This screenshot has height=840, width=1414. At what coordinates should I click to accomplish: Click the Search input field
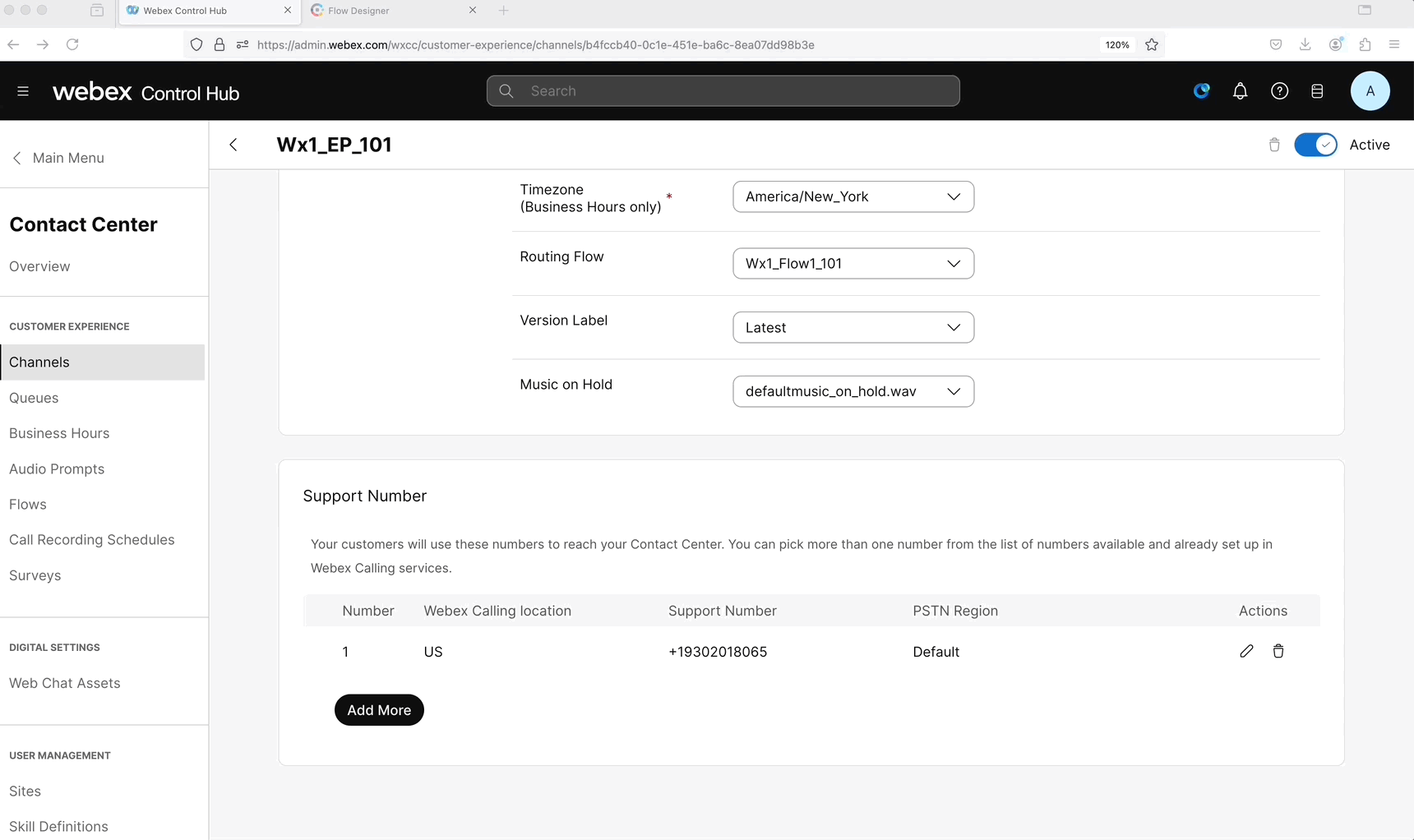click(x=723, y=91)
